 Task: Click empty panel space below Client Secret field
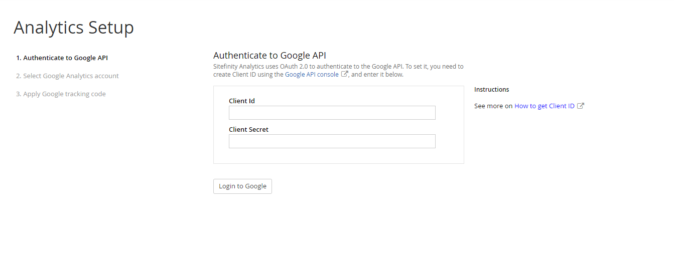[x=339, y=156]
